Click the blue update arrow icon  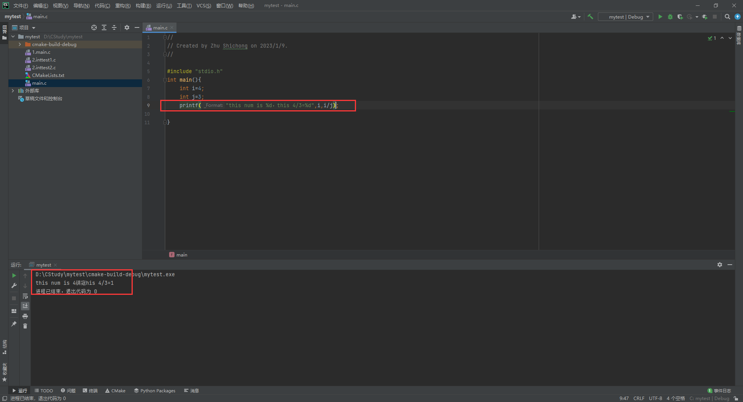click(738, 17)
